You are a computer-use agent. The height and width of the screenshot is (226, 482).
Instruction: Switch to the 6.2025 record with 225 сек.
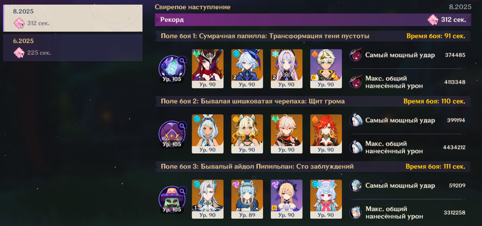point(73,48)
